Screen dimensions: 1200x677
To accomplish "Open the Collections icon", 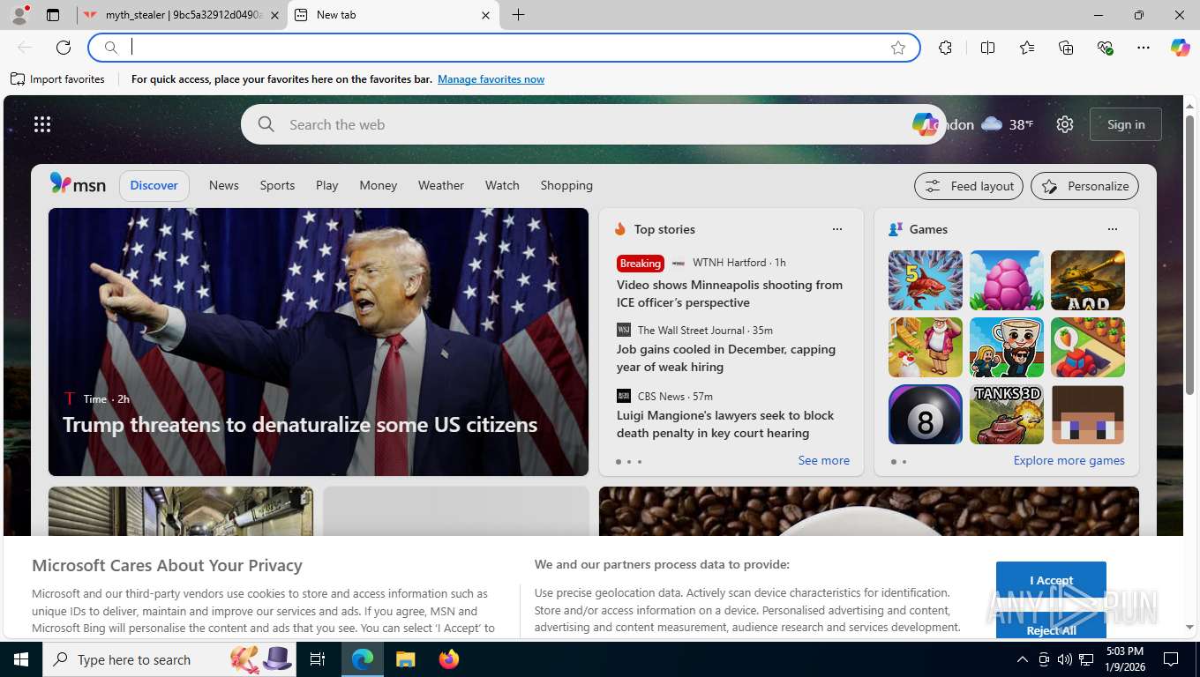I will [x=1066, y=48].
